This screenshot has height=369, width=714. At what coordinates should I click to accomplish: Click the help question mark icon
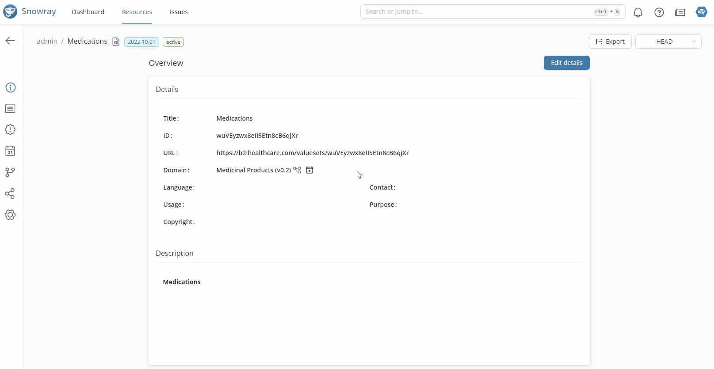pyautogui.click(x=659, y=12)
